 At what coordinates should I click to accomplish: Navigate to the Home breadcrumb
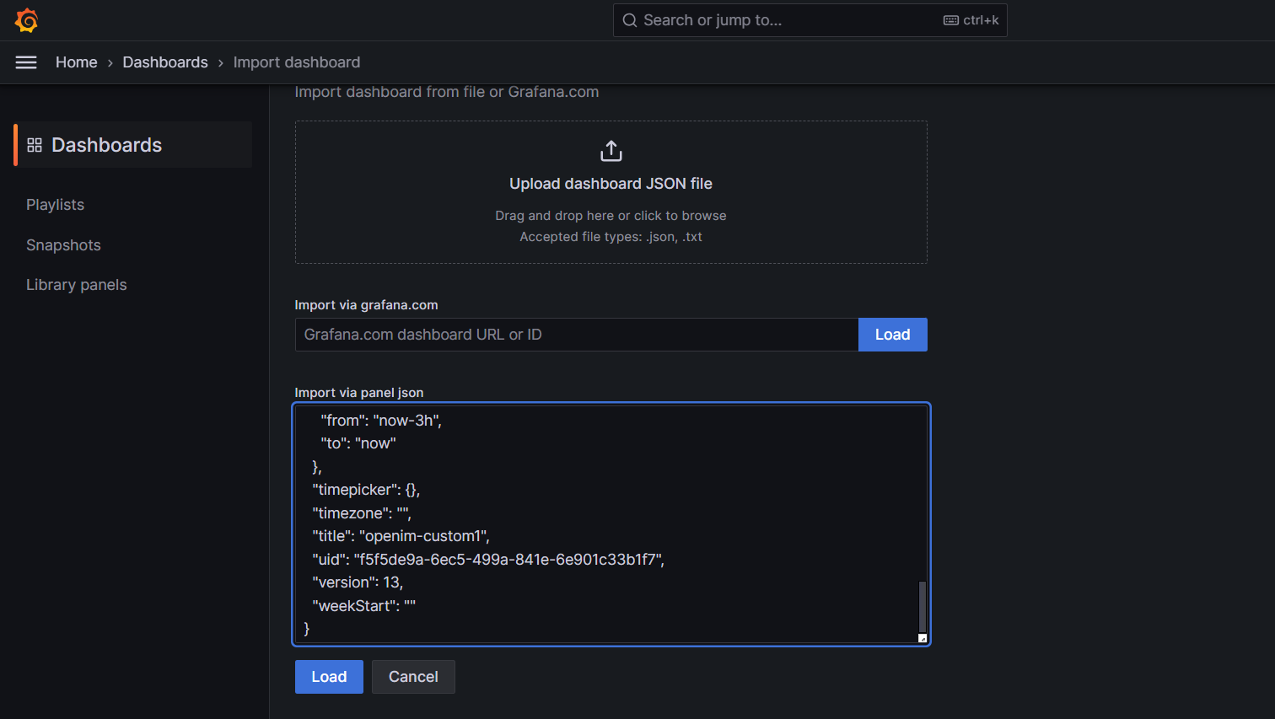(x=76, y=62)
